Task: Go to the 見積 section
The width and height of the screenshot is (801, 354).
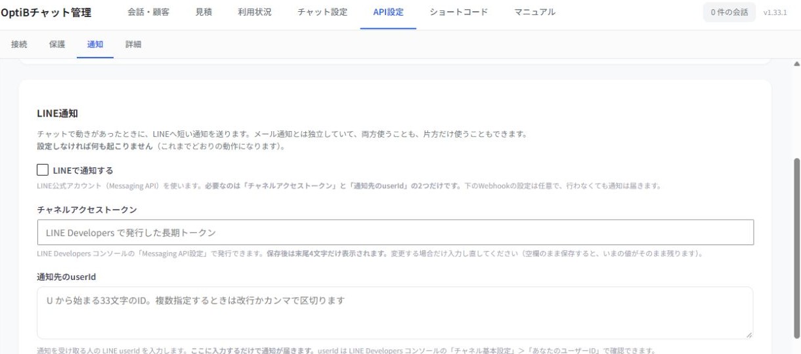Action: click(x=204, y=12)
